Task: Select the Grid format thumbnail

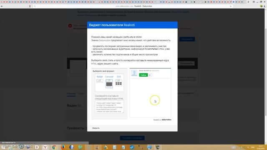Action: [118, 82]
